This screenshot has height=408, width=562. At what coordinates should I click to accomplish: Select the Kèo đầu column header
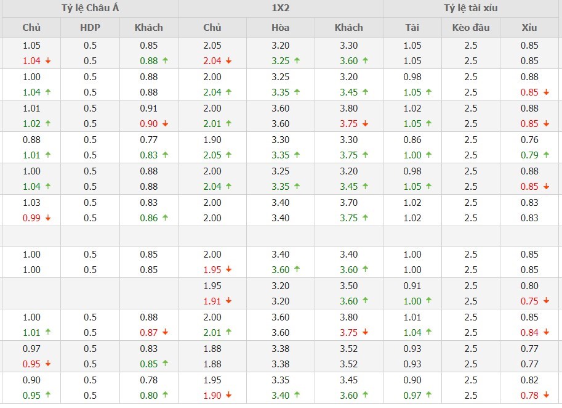(x=471, y=28)
